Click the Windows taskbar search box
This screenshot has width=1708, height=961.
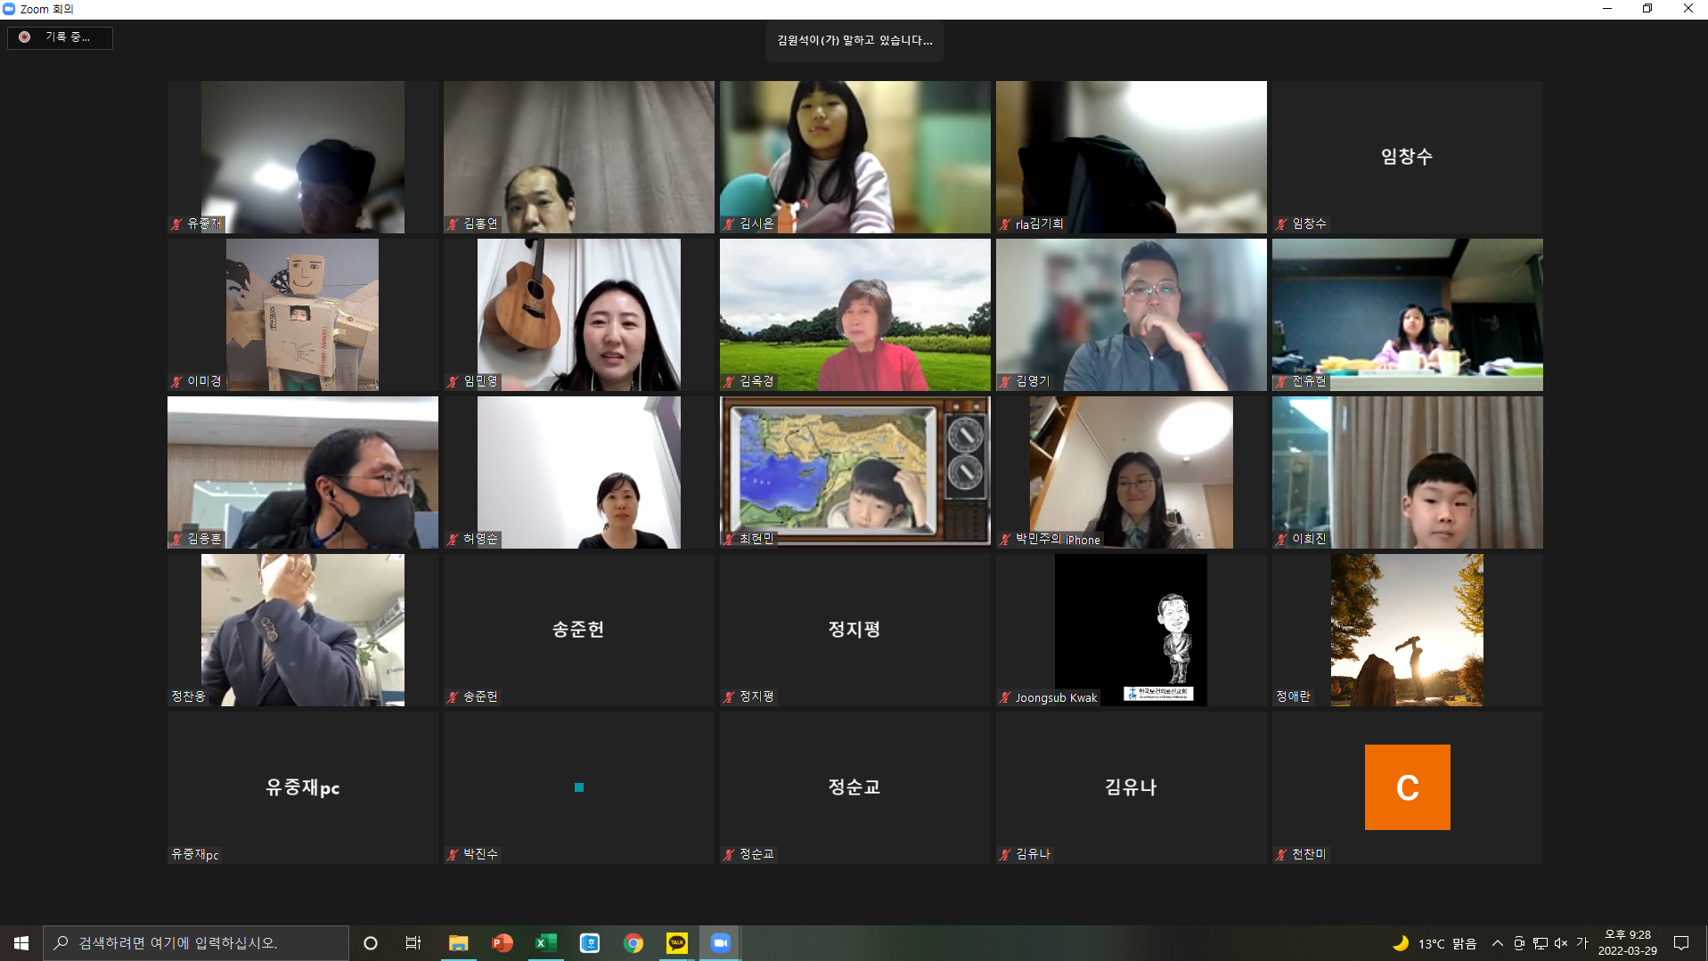pos(196,942)
